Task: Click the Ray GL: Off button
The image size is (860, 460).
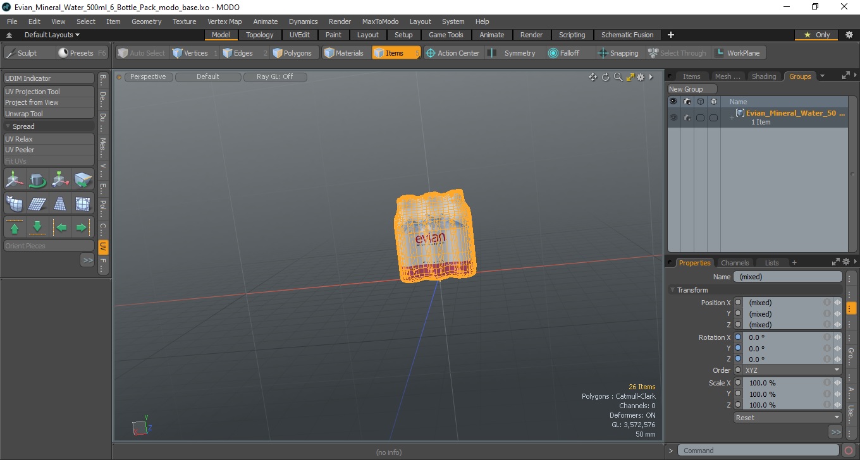Action: (x=274, y=77)
